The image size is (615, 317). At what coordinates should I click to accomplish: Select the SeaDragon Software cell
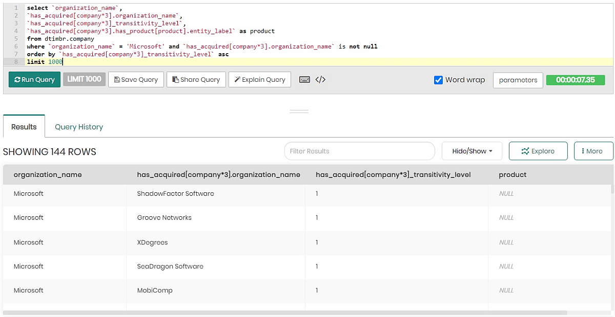(x=216, y=266)
